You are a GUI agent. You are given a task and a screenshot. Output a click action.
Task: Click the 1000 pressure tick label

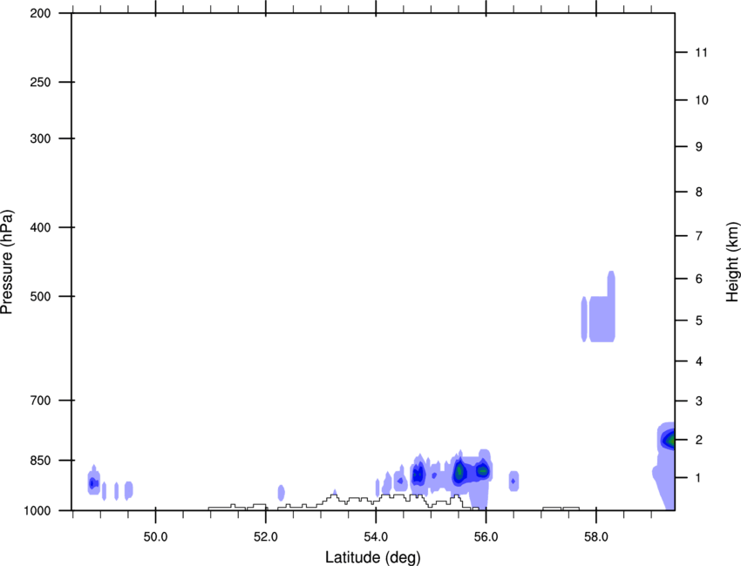click(37, 511)
